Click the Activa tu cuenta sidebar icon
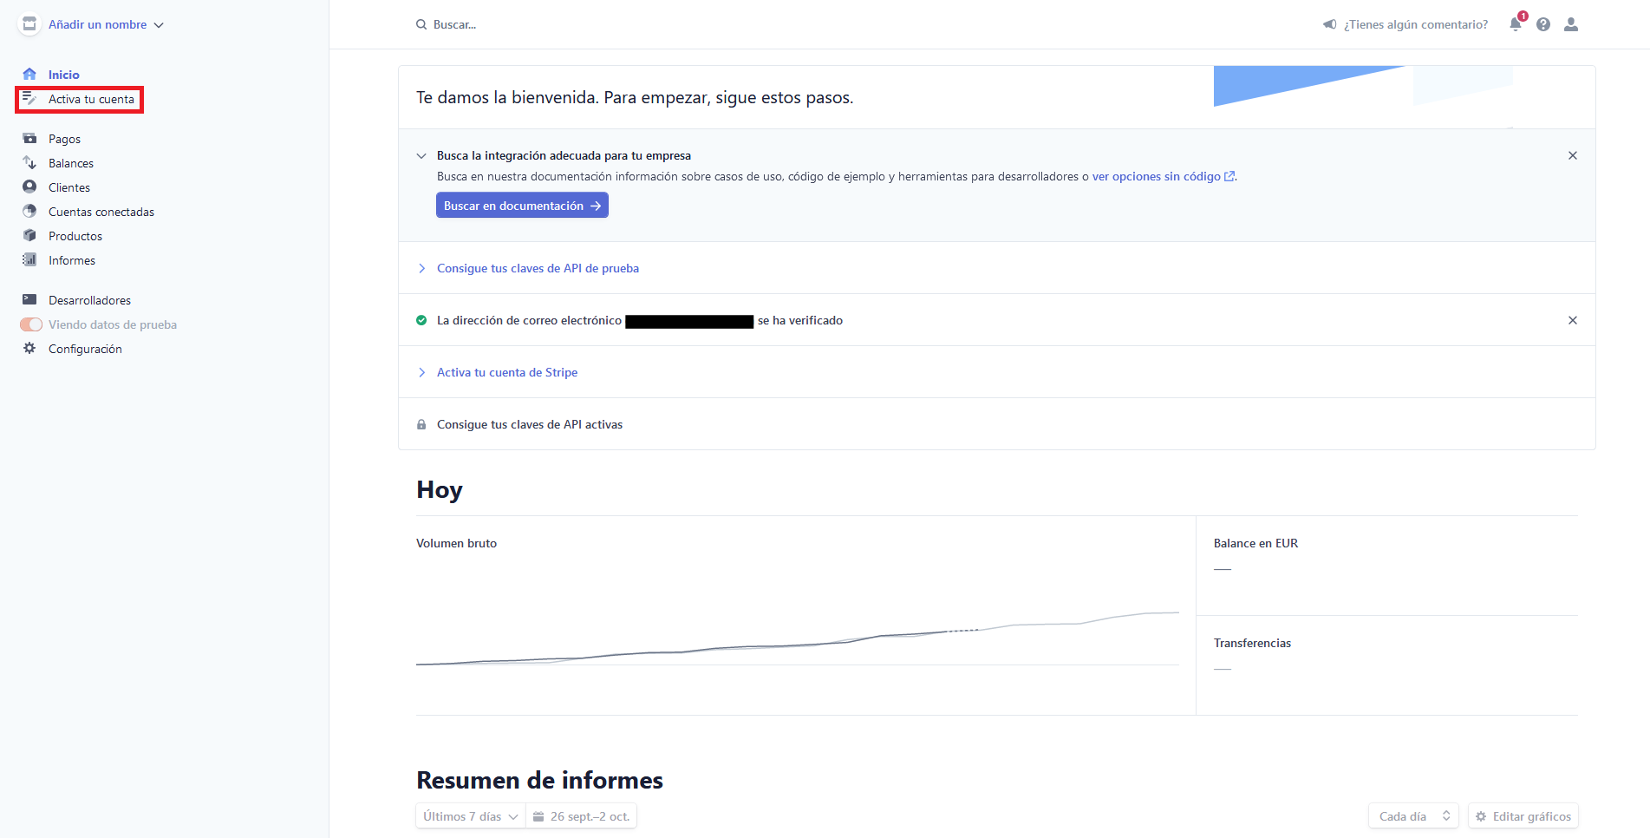This screenshot has height=838, width=1650. click(x=29, y=99)
